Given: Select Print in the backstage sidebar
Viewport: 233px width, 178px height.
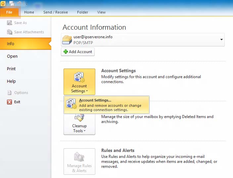Looking at the screenshot, I should pos(11,69).
